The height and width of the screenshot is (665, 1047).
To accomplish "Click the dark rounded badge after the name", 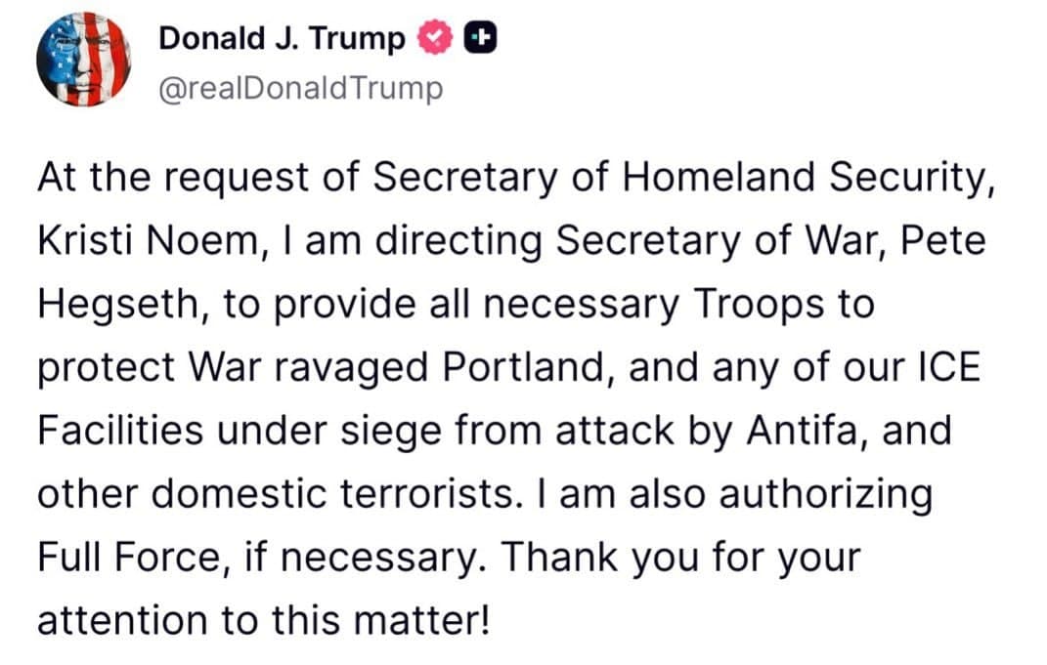I will coord(478,38).
